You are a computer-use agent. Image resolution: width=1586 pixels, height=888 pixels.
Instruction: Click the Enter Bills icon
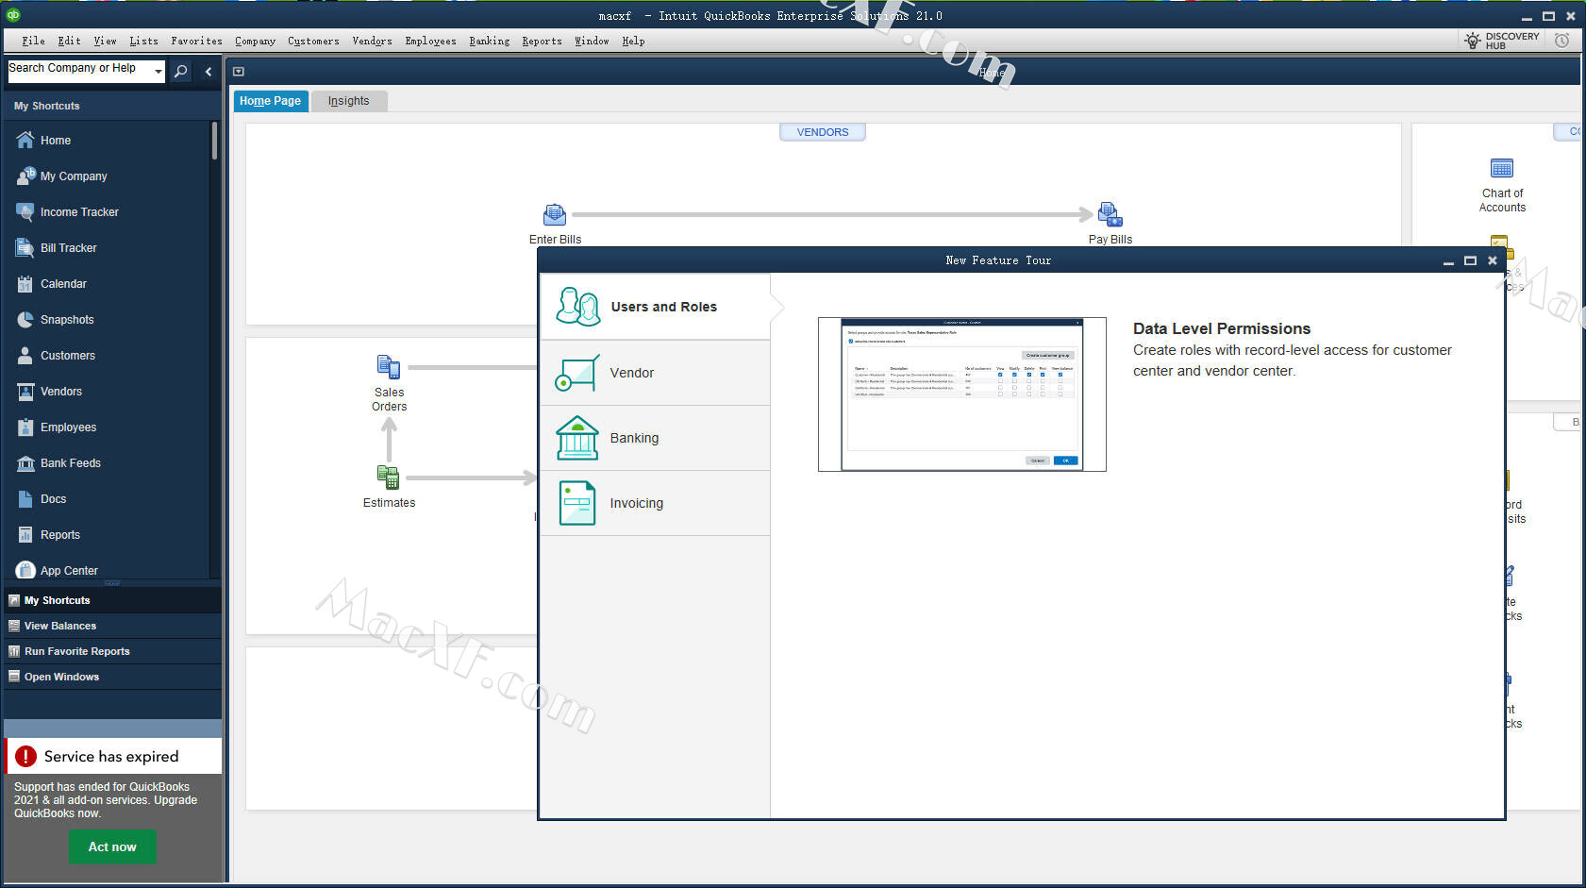pyautogui.click(x=555, y=215)
